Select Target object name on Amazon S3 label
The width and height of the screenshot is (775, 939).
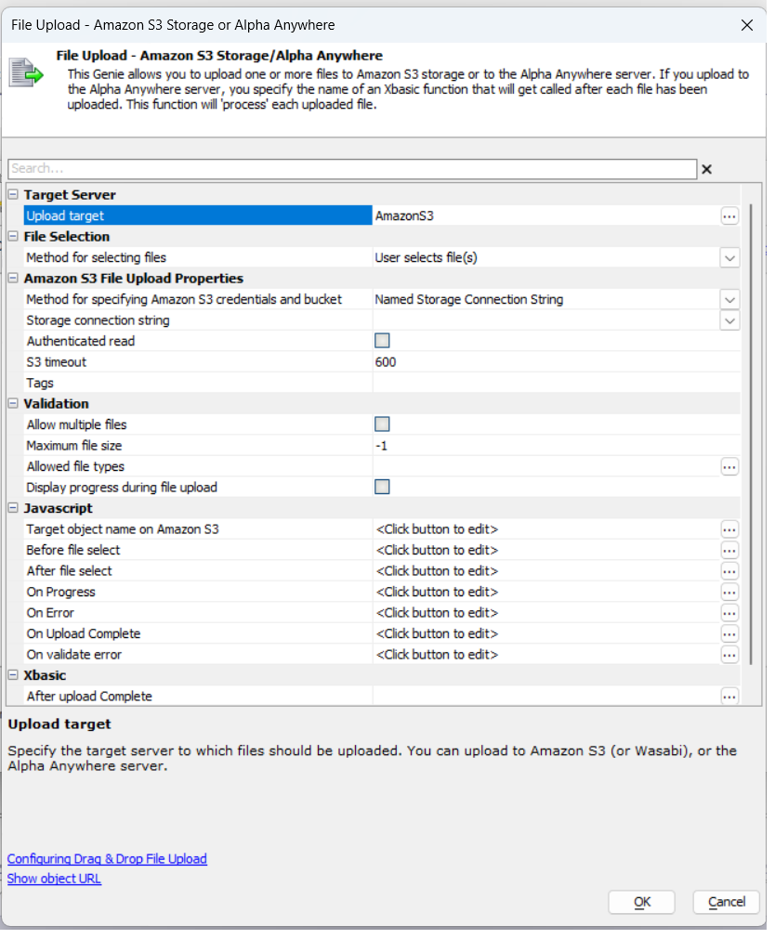[x=123, y=529]
